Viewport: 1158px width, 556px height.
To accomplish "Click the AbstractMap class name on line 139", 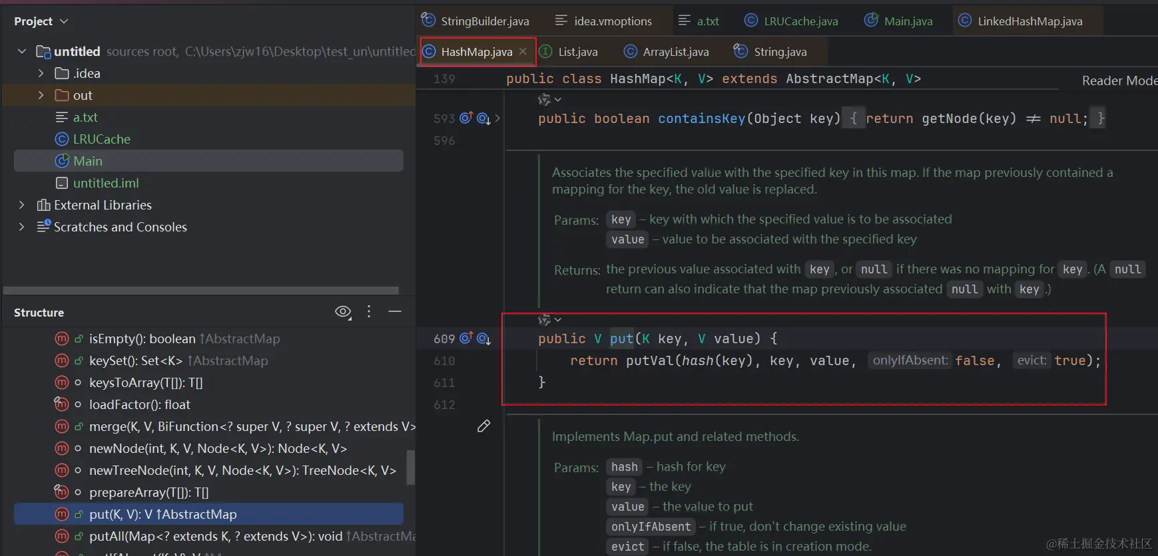I will pyautogui.click(x=829, y=78).
